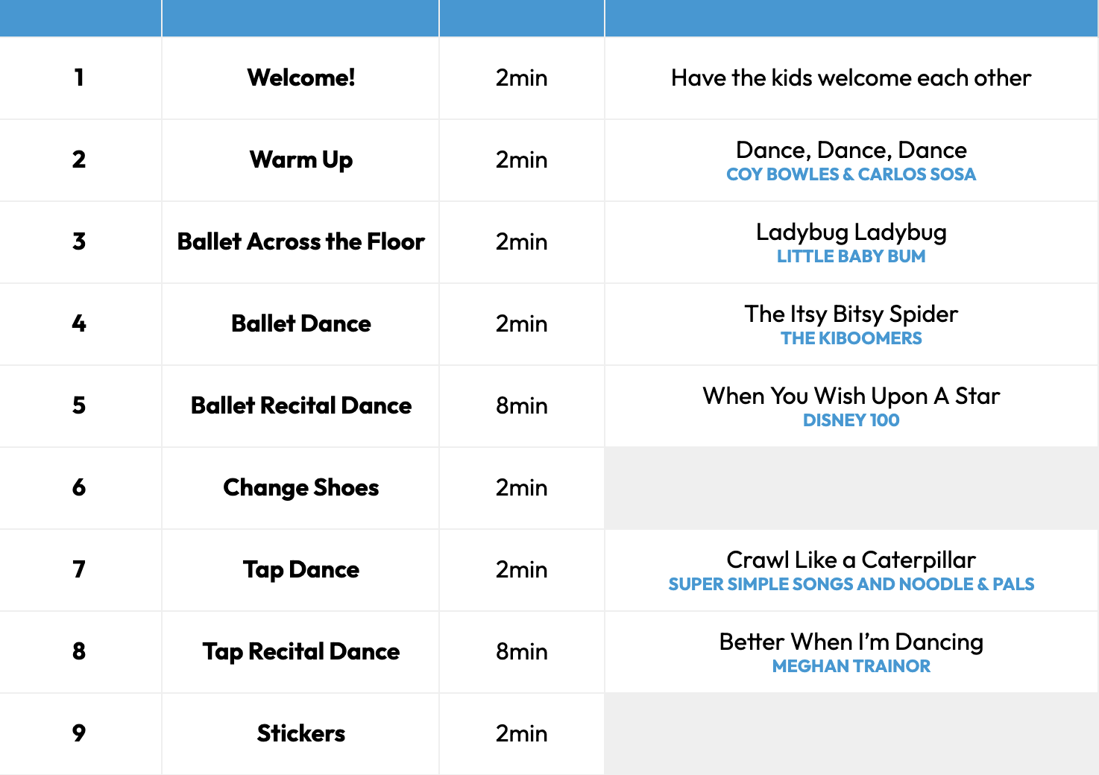Select the 8min duration for Ballet Recital Dance
1099x775 pixels.
click(x=522, y=406)
